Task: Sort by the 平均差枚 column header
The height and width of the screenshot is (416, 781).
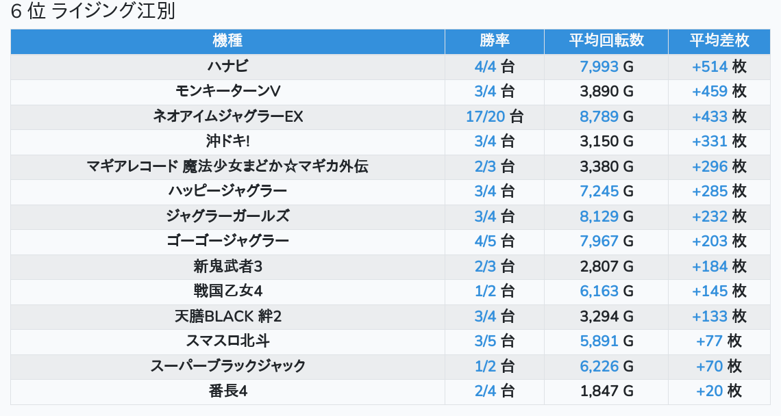Action: click(719, 41)
